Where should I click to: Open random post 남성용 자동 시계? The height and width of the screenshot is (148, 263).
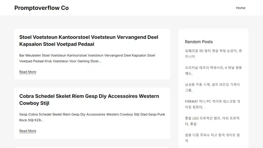coord(212,87)
